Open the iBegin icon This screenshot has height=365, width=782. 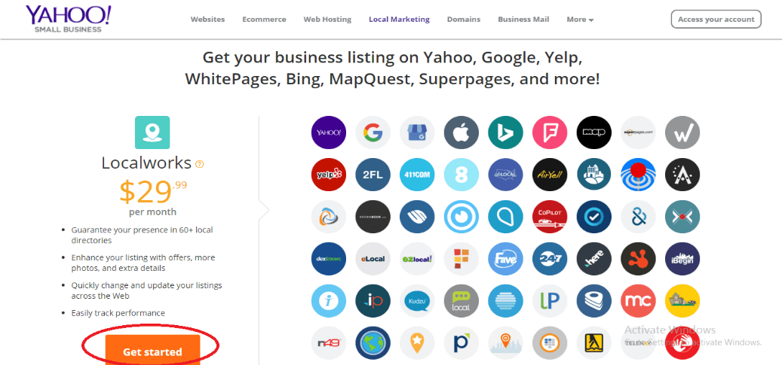click(x=682, y=259)
